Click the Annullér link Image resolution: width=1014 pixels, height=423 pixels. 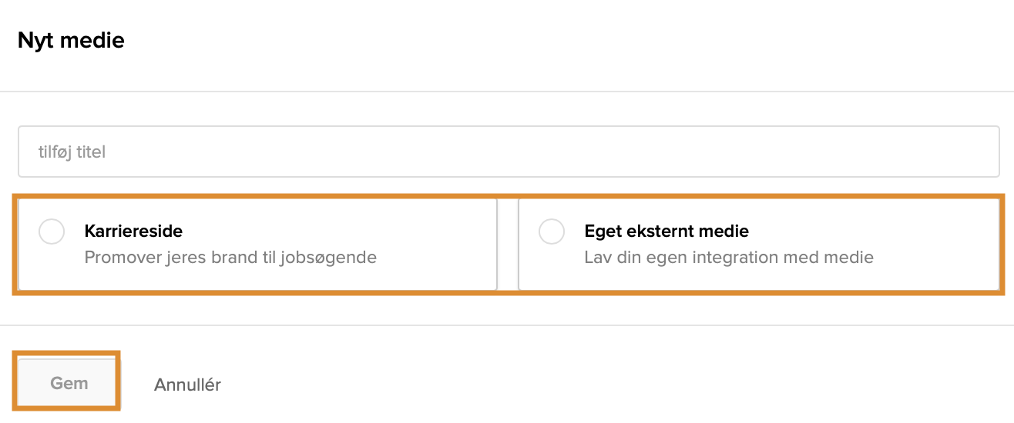click(x=187, y=385)
